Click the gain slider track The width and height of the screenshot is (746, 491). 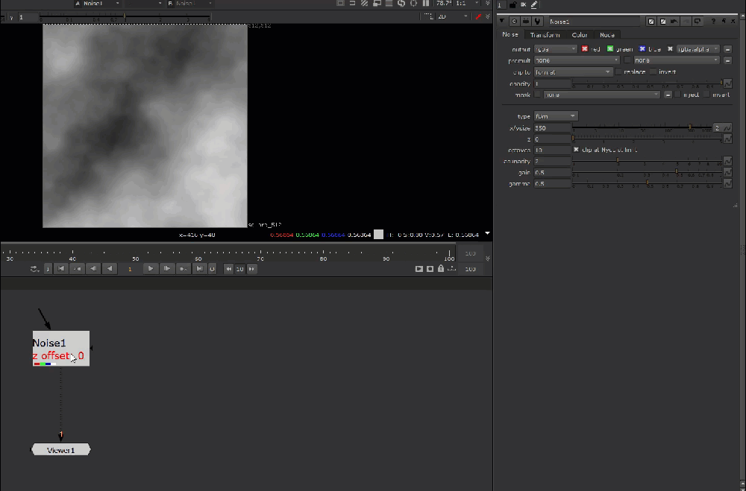click(646, 172)
